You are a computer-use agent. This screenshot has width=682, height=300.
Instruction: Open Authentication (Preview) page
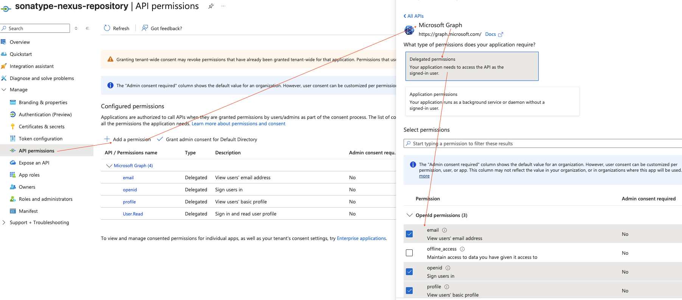45,114
